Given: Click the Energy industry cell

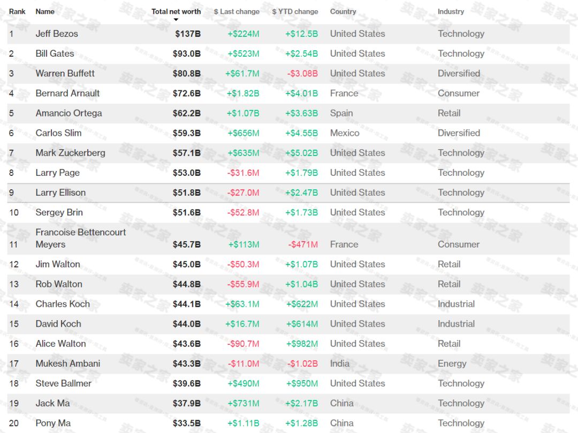Looking at the screenshot, I should 452,364.
